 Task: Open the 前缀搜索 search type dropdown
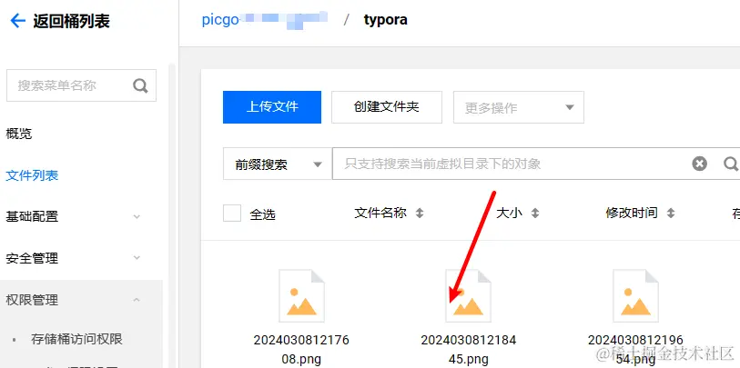coord(278,164)
